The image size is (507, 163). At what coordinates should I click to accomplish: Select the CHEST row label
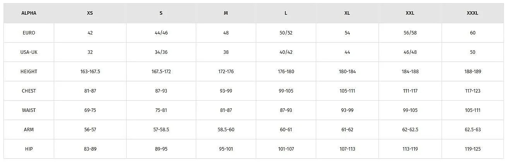[x=29, y=91]
